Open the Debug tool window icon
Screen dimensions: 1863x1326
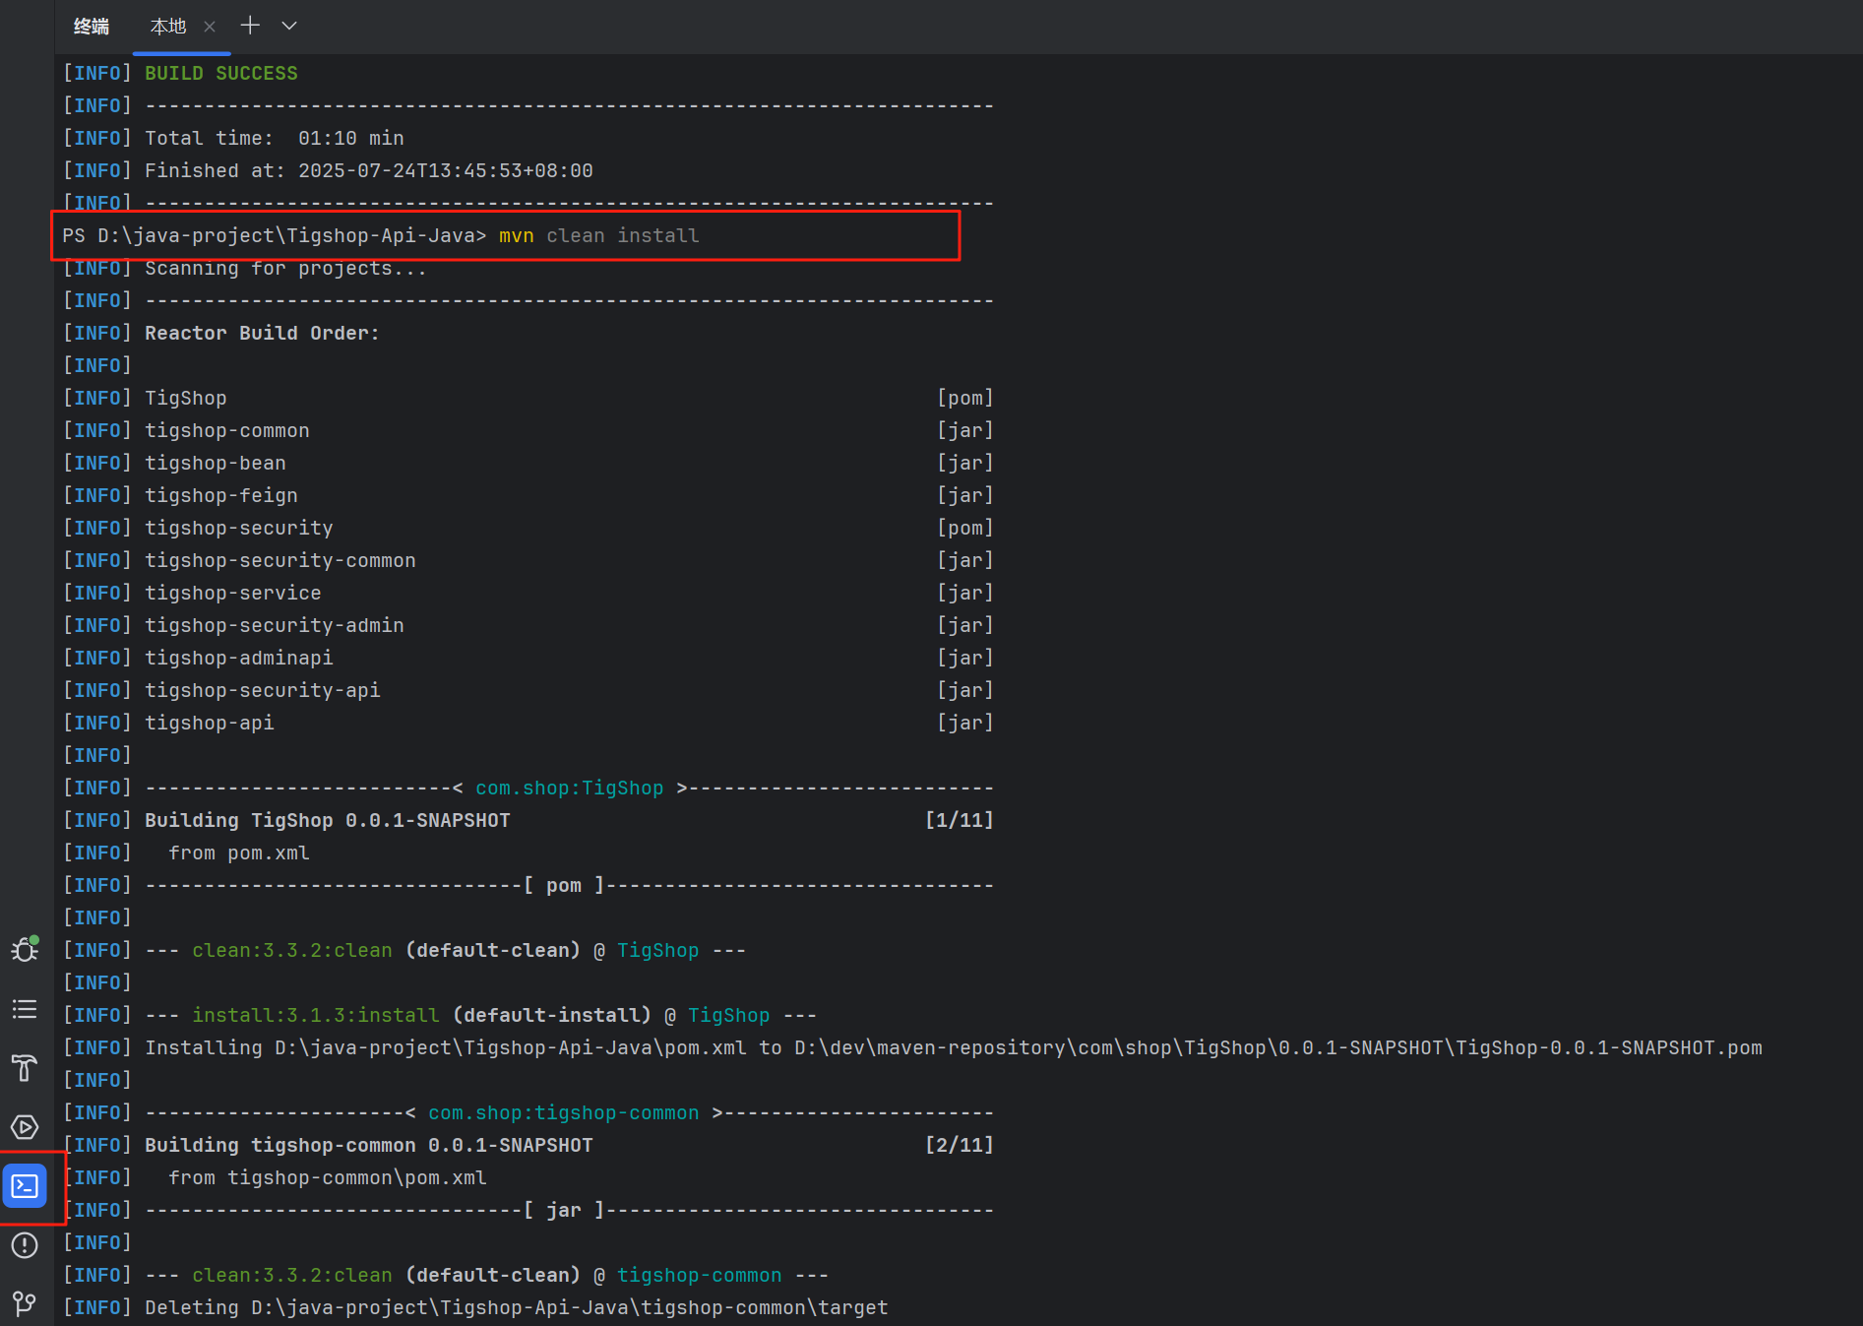(25, 949)
